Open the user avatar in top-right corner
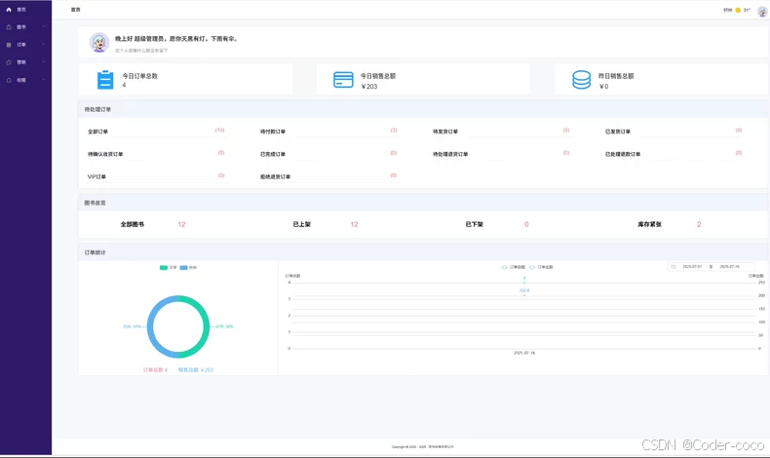The height and width of the screenshot is (458, 770). [x=762, y=12]
